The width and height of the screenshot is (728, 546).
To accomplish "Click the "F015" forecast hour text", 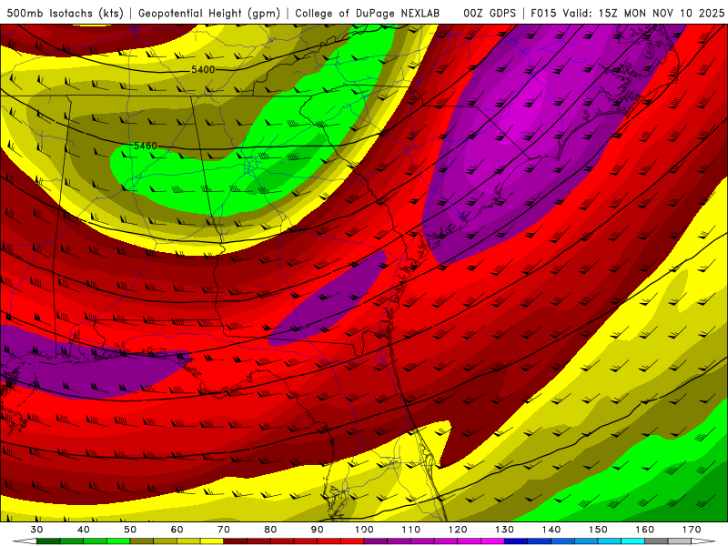I will click(x=543, y=13).
